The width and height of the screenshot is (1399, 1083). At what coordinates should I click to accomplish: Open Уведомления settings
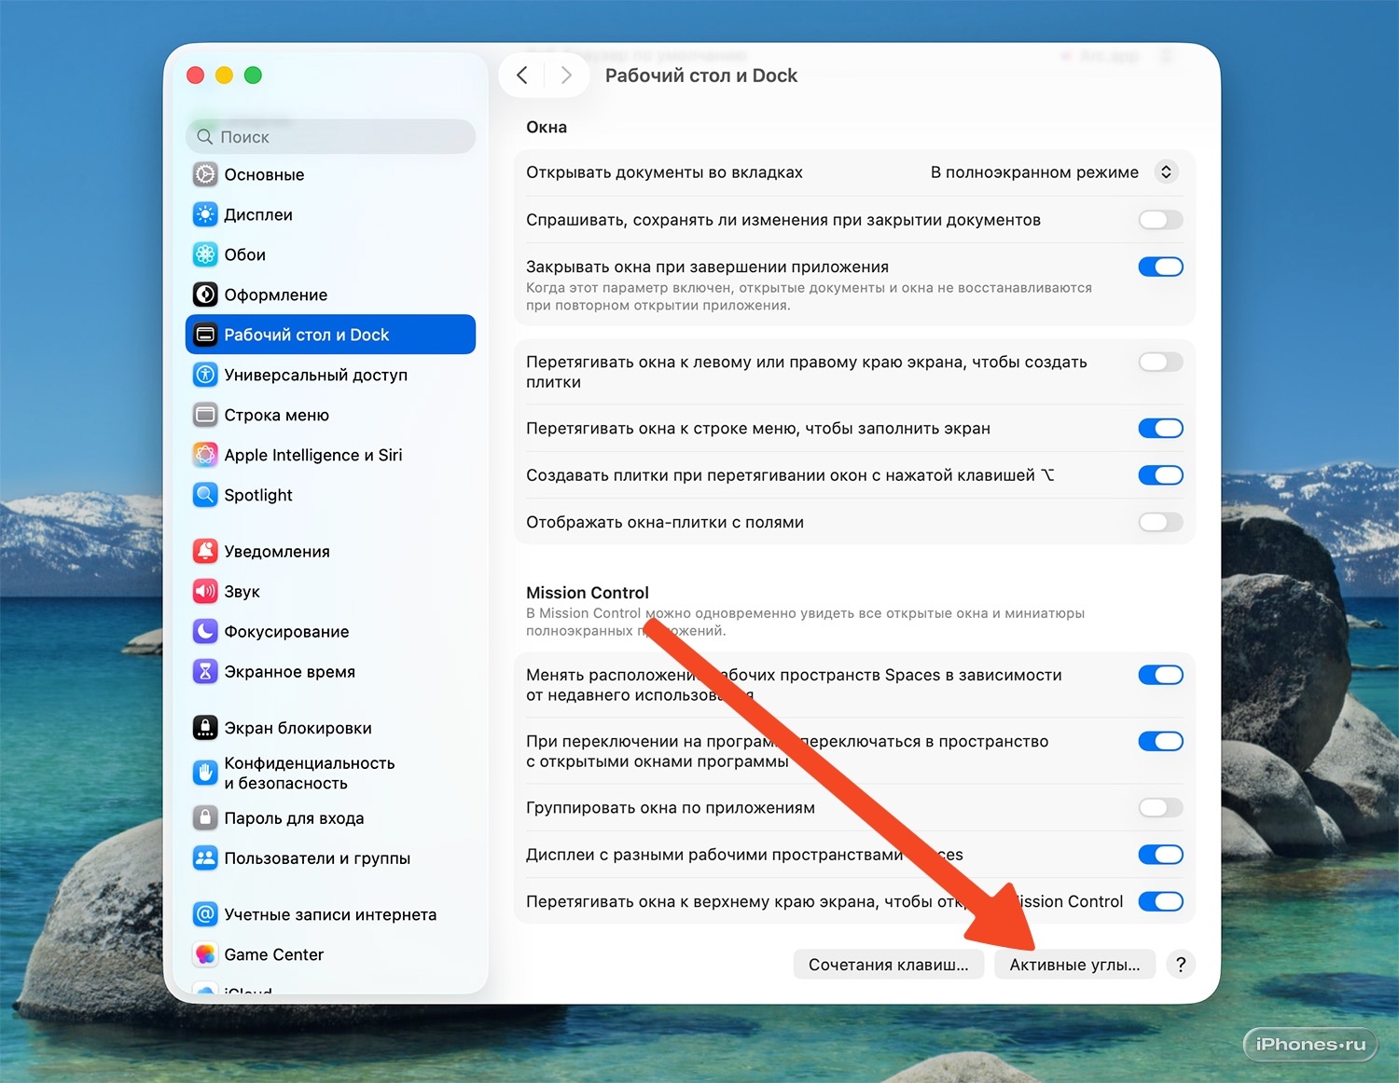click(330, 551)
